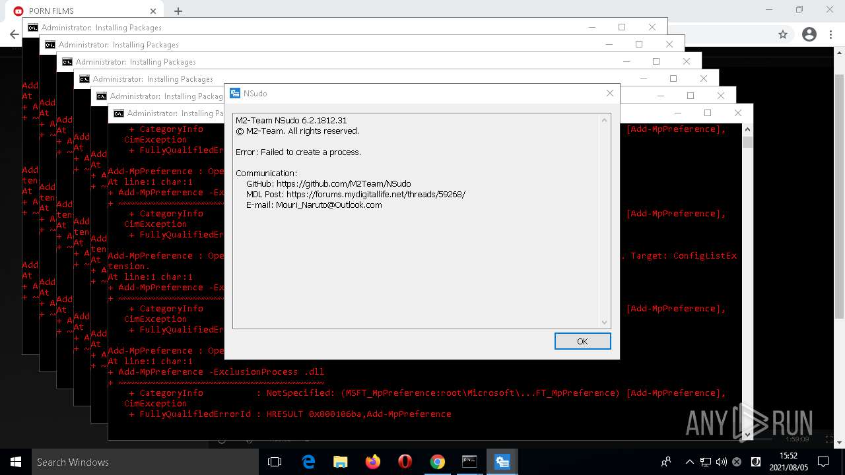
Task: Switch to Chrome on the taskbar
Action: (x=437, y=462)
